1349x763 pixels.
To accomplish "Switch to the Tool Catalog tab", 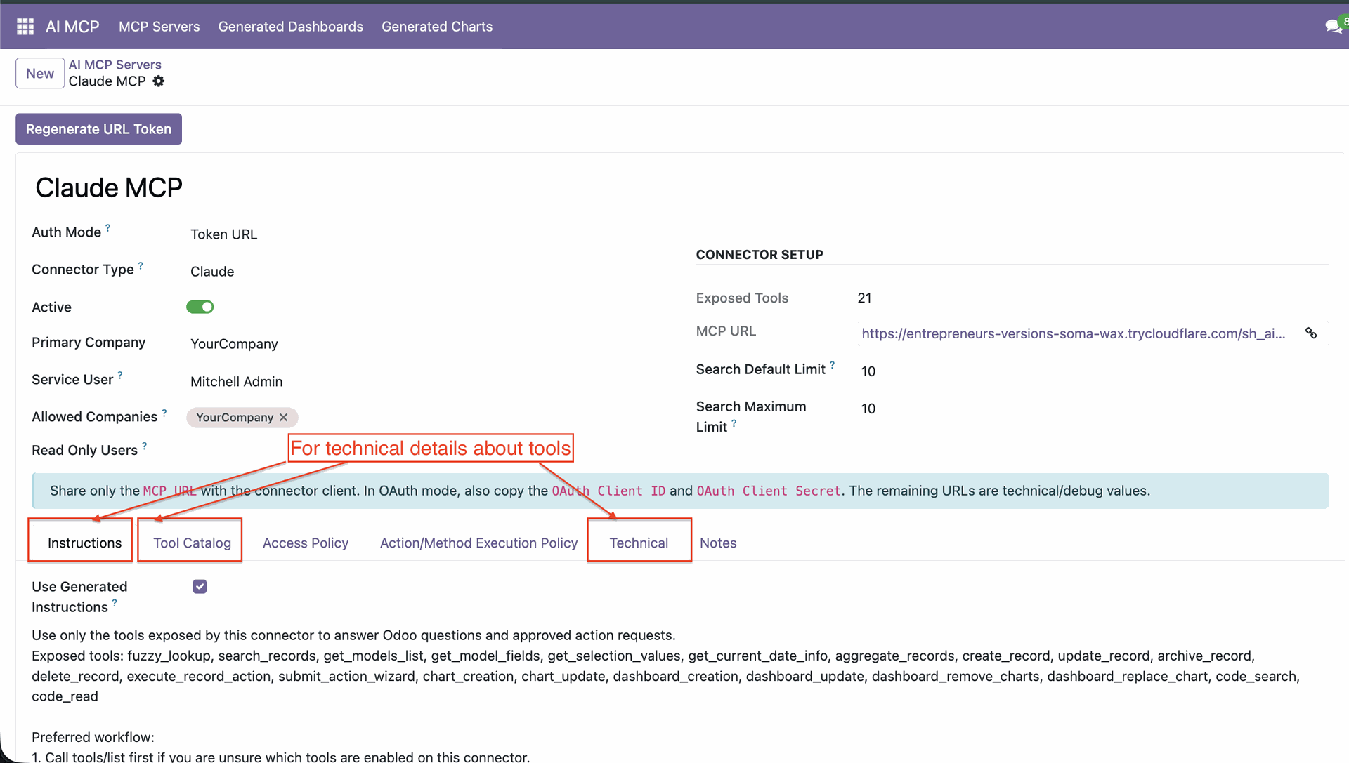I will tap(192, 543).
